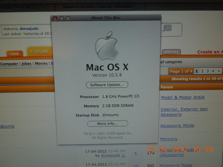Screen dimensions: 223x167
Task: Go to page 2 of results
Action: (x=202, y=71)
